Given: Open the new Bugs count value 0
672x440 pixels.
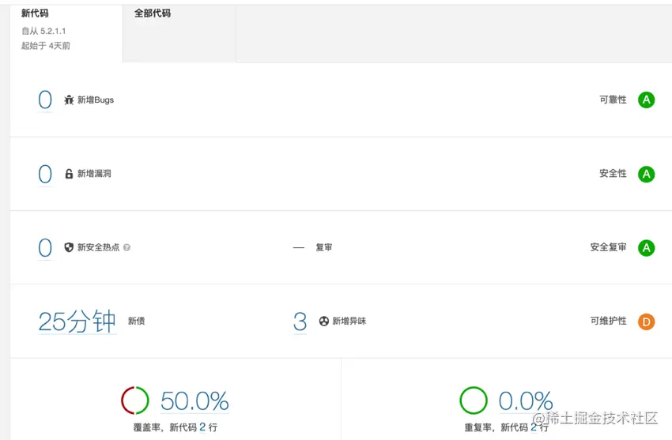Looking at the screenshot, I should click(x=45, y=100).
